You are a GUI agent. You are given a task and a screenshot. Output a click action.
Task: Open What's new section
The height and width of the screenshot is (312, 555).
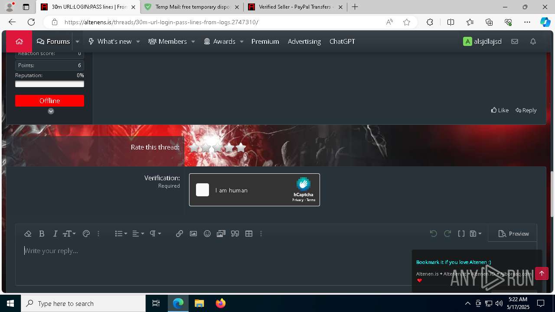point(110,42)
